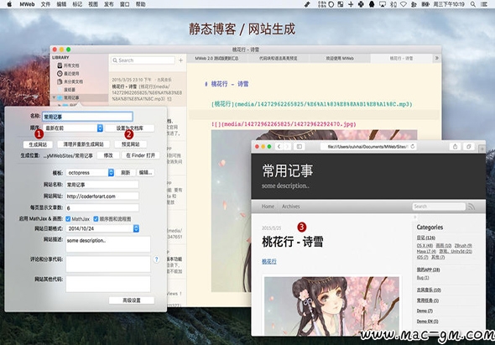Click 编辑... template button
The height and width of the screenshot is (345, 495).
click(x=145, y=173)
